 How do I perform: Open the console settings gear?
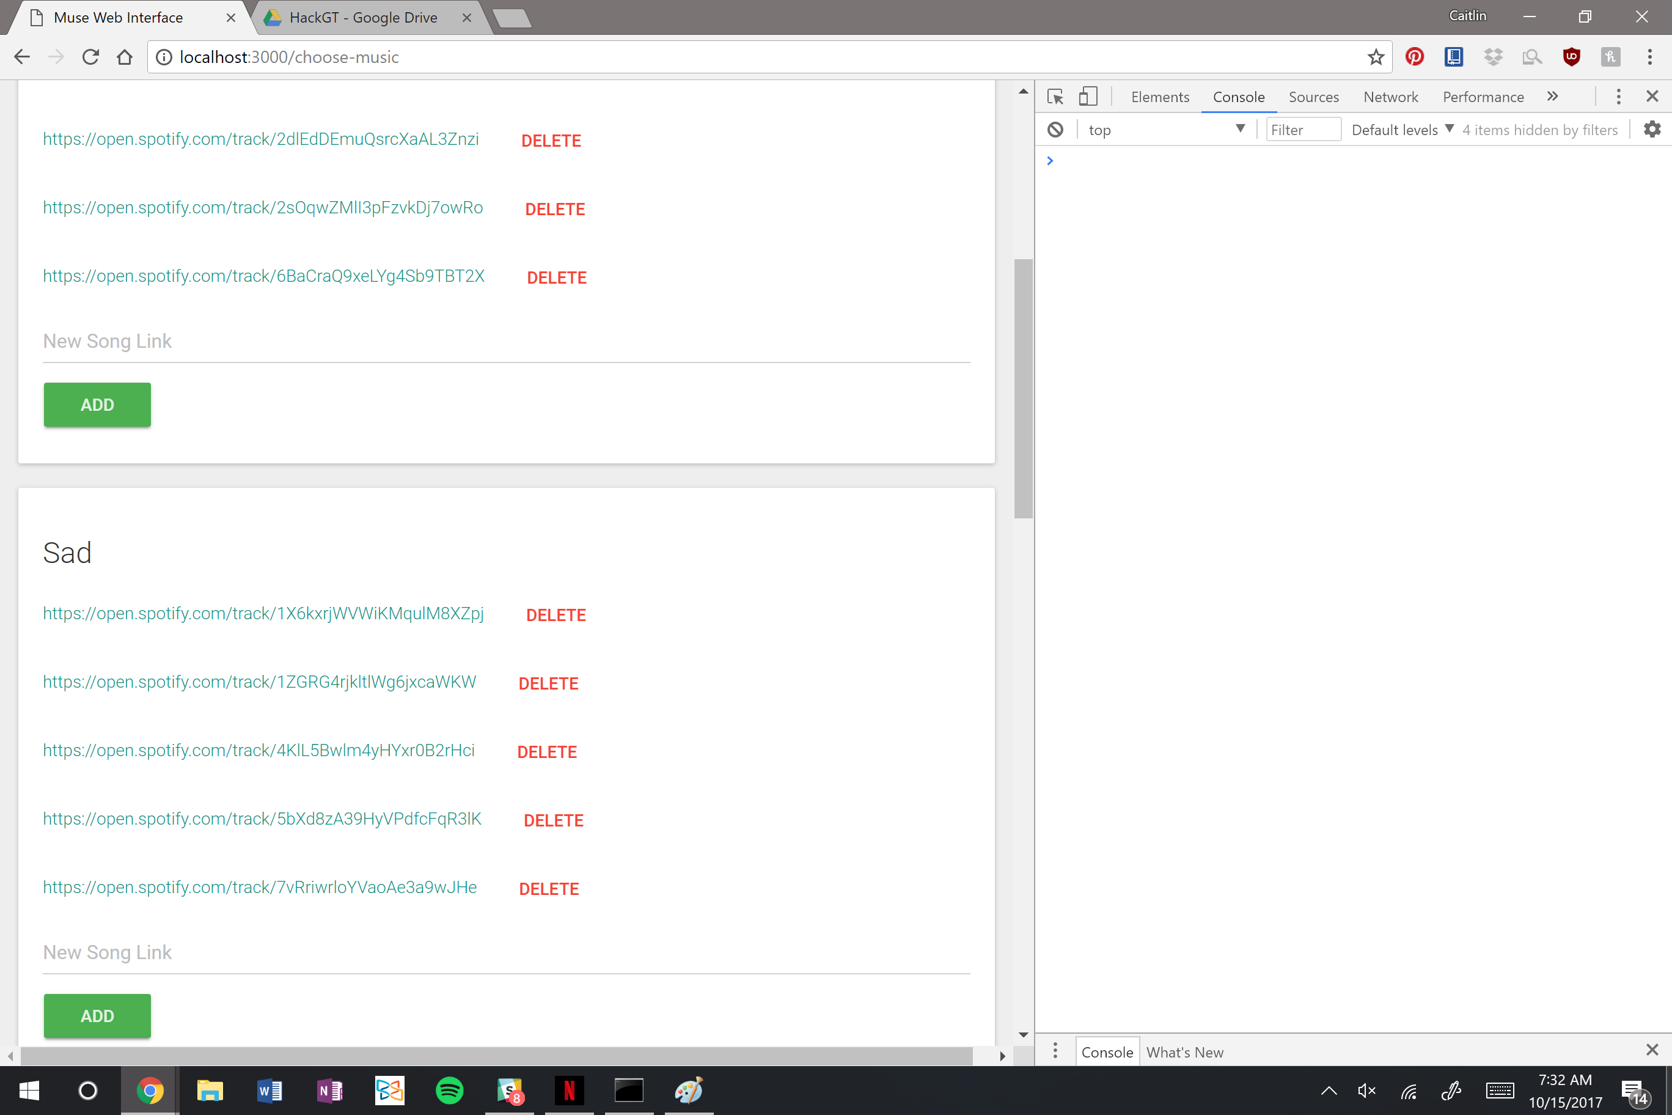pyautogui.click(x=1652, y=130)
